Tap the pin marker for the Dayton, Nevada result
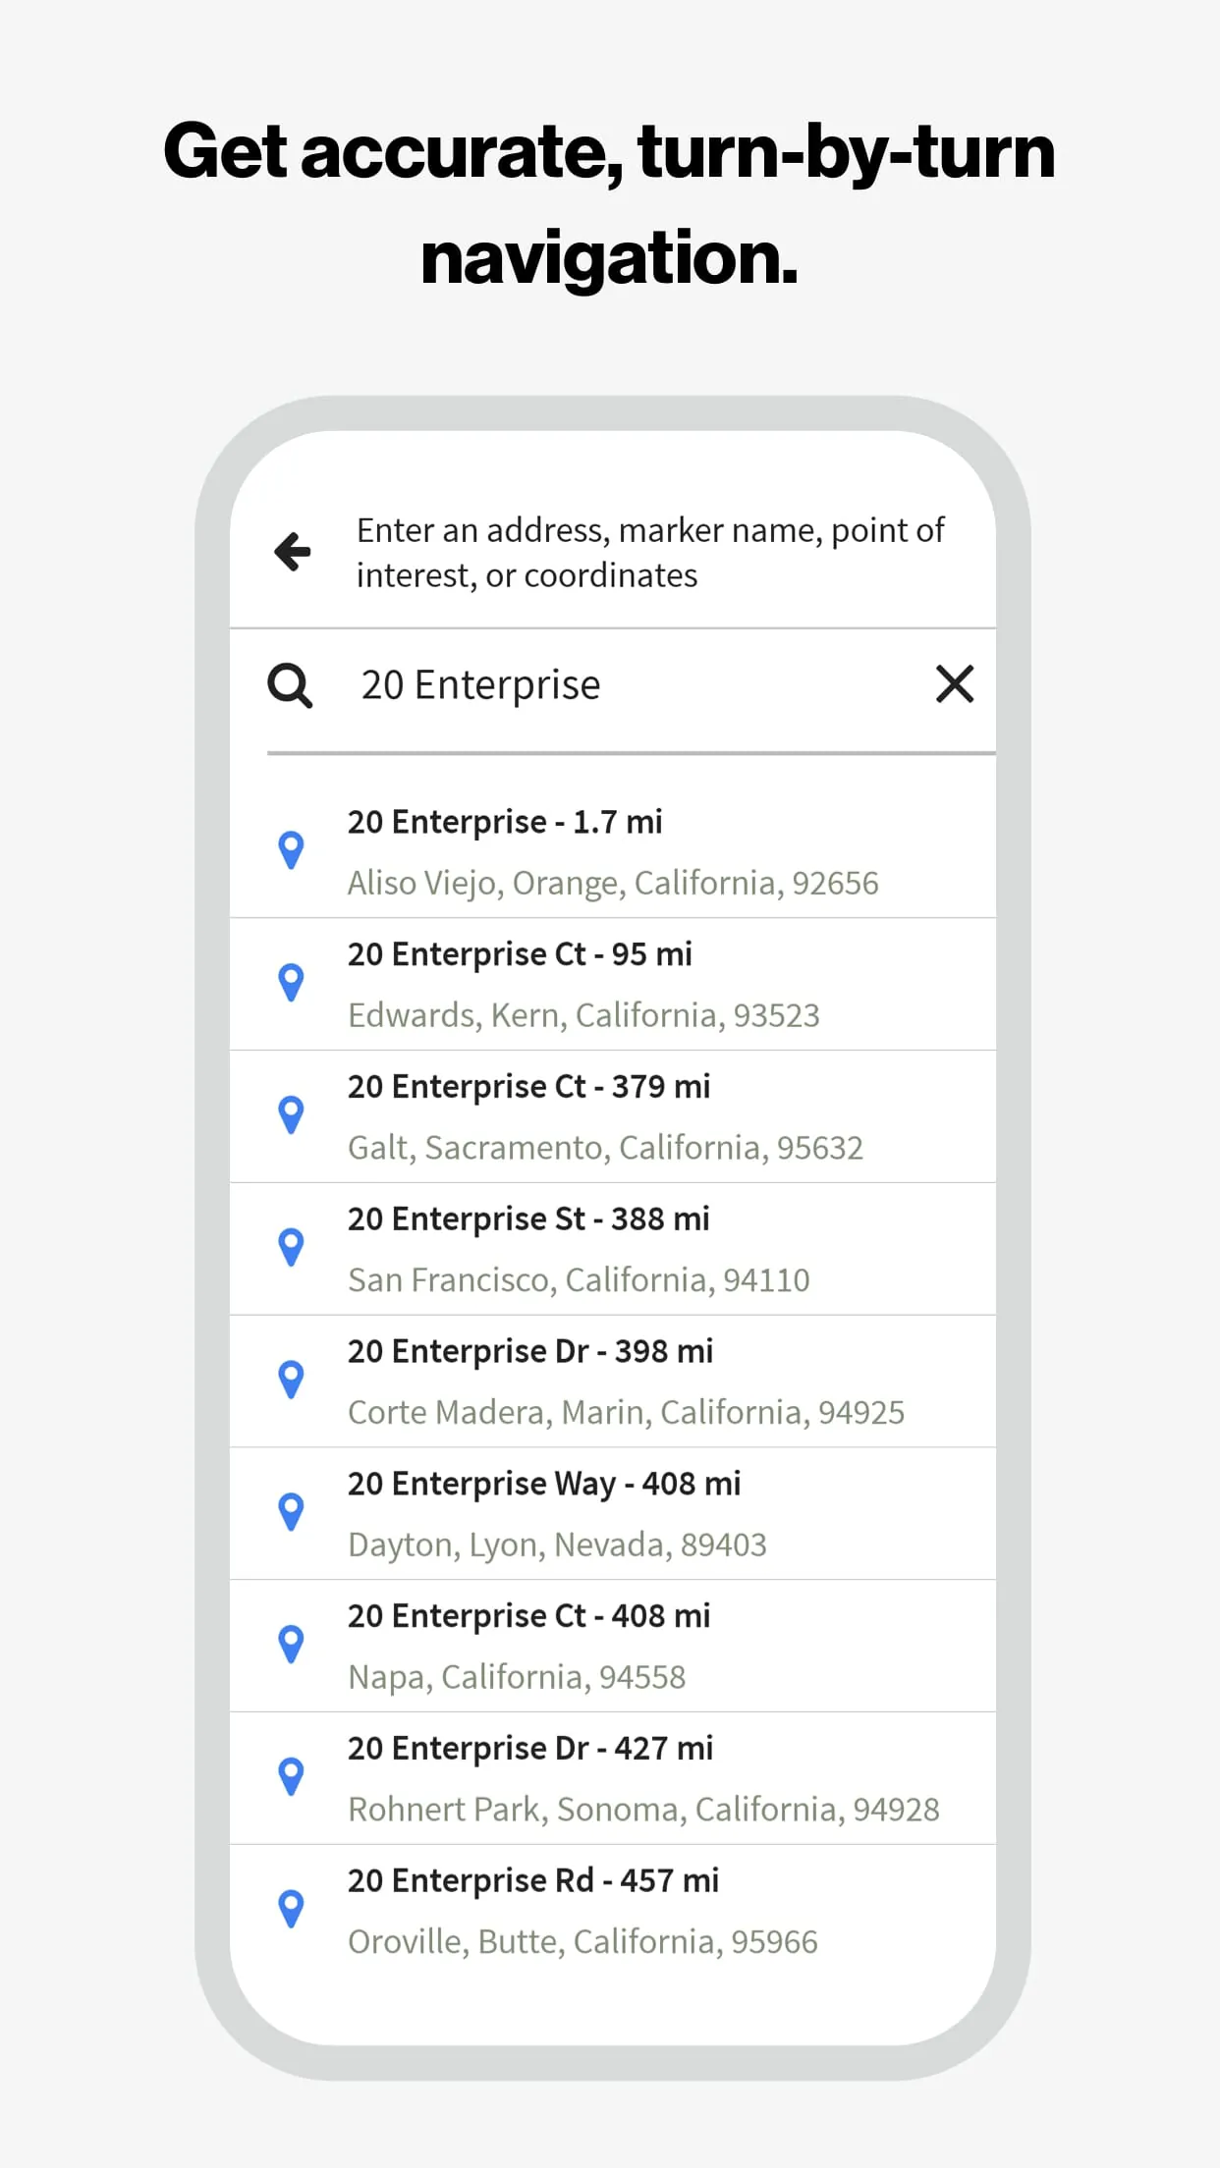Screen dimensions: 1220x2168 point(292,1510)
